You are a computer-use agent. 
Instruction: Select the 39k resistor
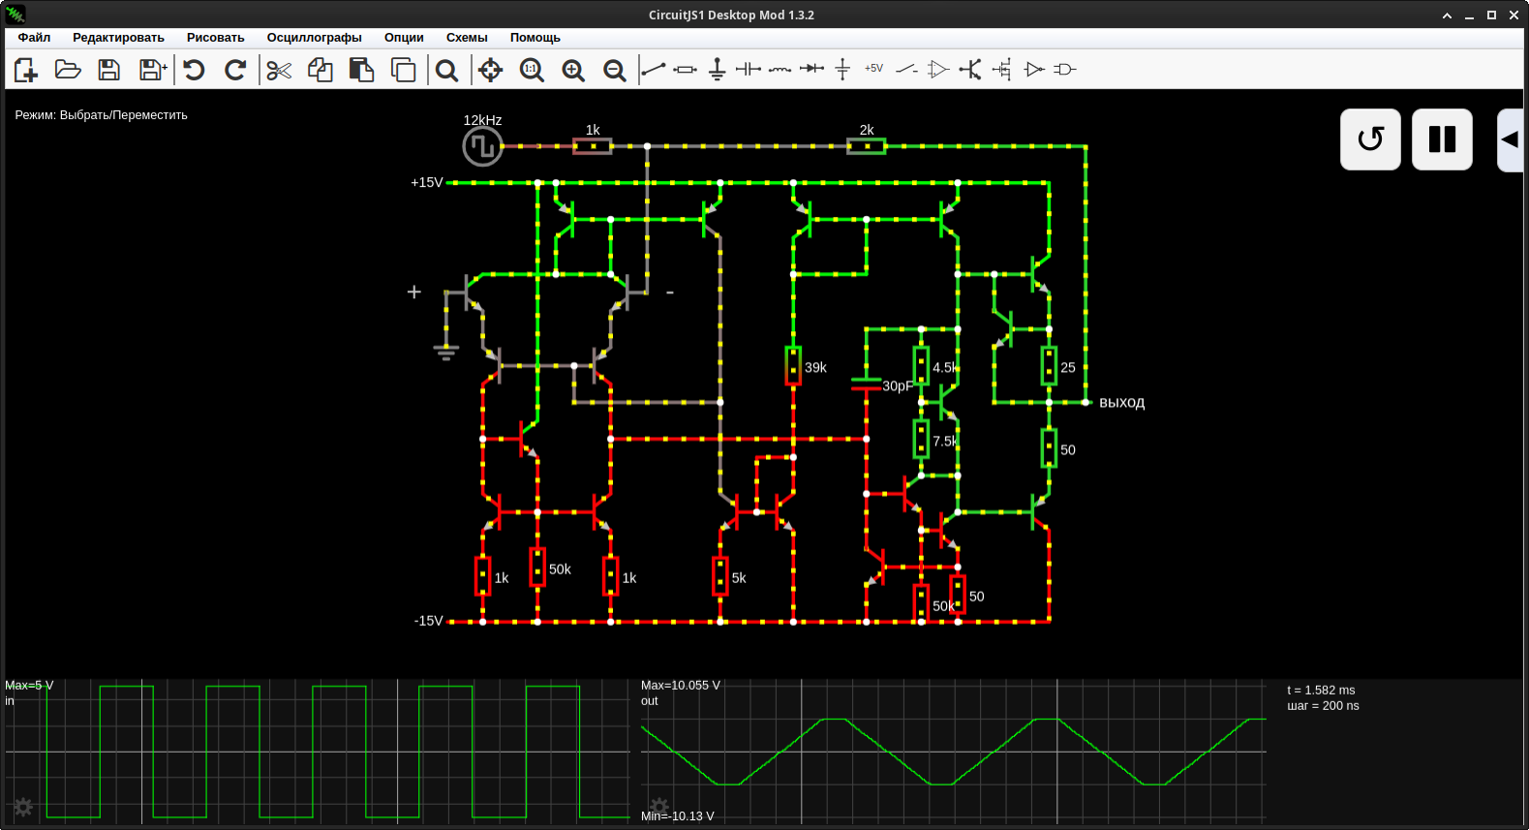click(793, 366)
